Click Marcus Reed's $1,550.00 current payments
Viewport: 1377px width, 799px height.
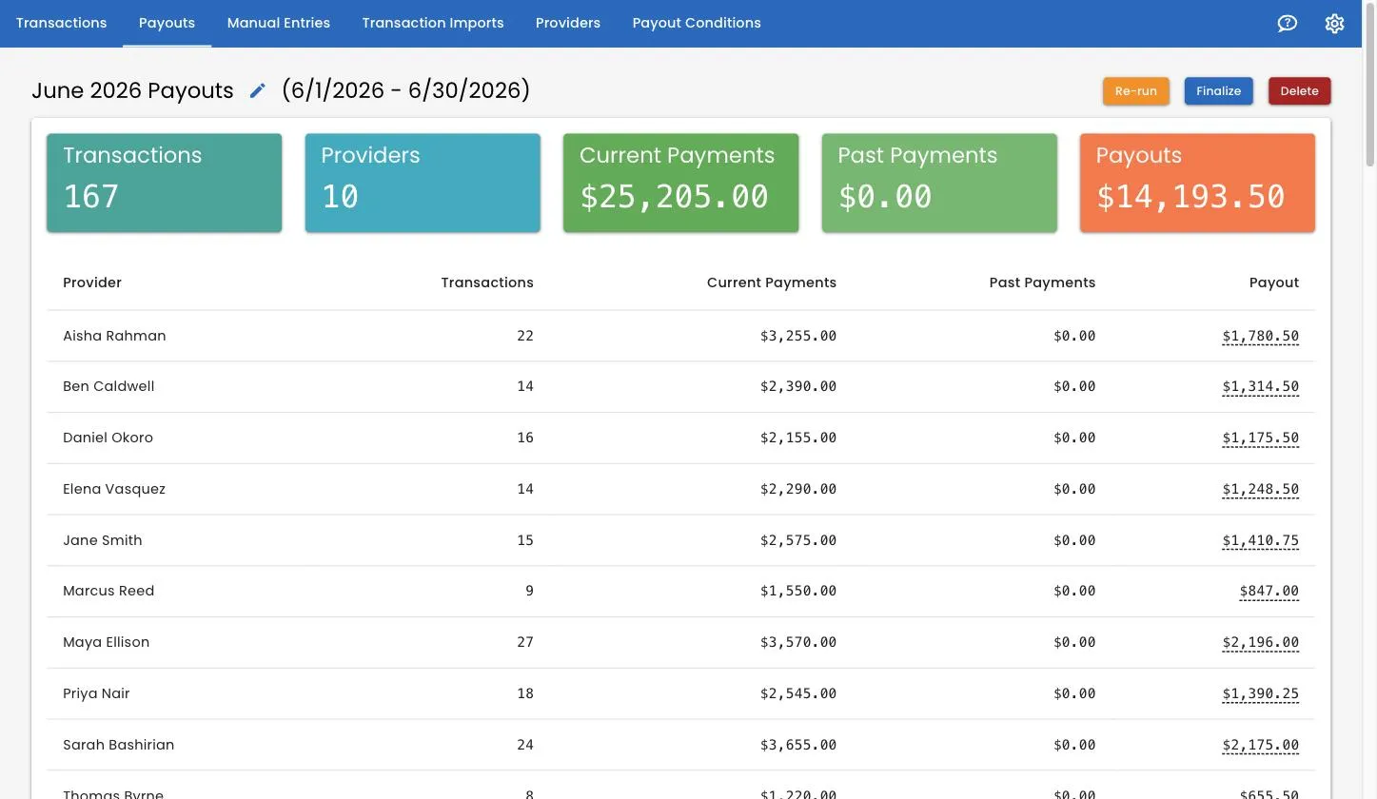[x=798, y=592]
